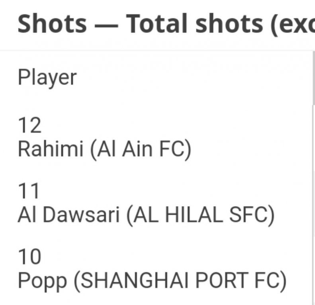Open the player name Rahimi
Screen dimensions: 315x305
tap(51, 149)
